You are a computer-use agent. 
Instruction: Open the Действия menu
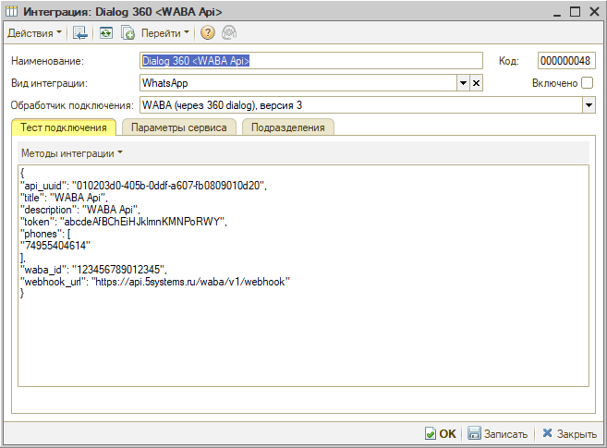[35, 33]
